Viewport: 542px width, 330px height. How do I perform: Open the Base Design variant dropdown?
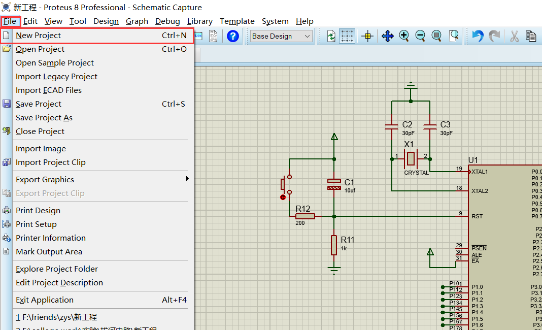pyautogui.click(x=281, y=37)
